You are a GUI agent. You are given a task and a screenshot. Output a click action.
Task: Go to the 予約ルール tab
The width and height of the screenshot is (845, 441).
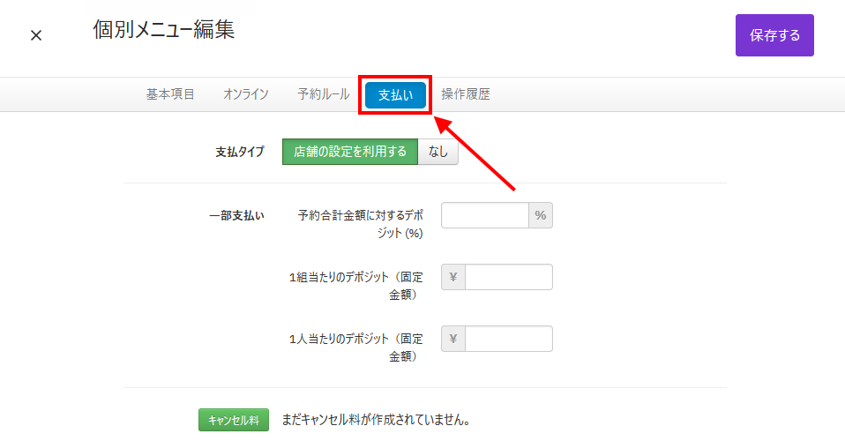pyautogui.click(x=324, y=94)
